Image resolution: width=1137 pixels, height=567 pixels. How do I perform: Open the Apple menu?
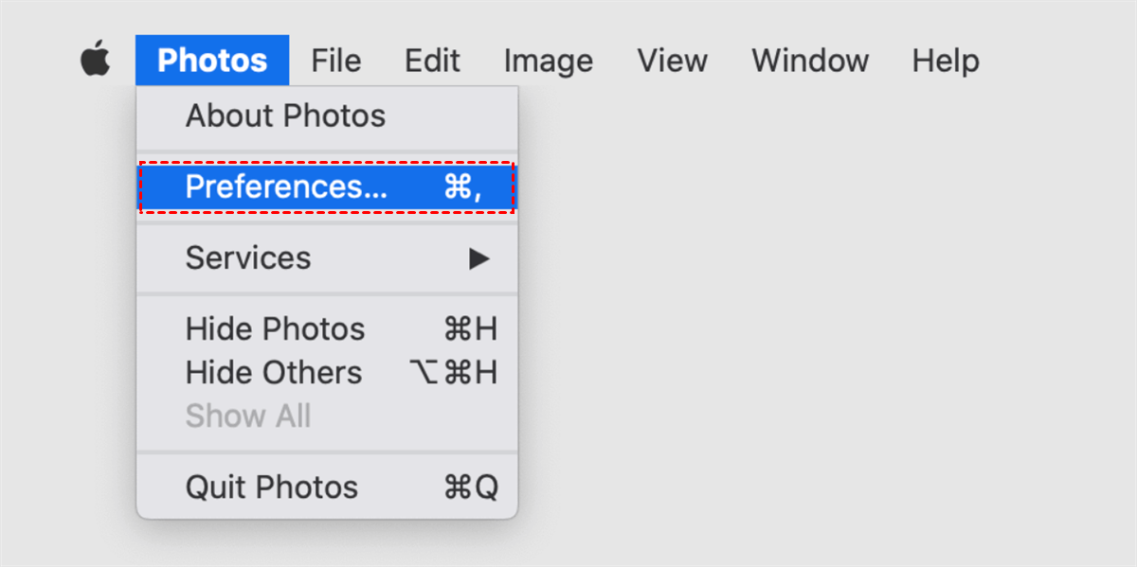pos(95,61)
